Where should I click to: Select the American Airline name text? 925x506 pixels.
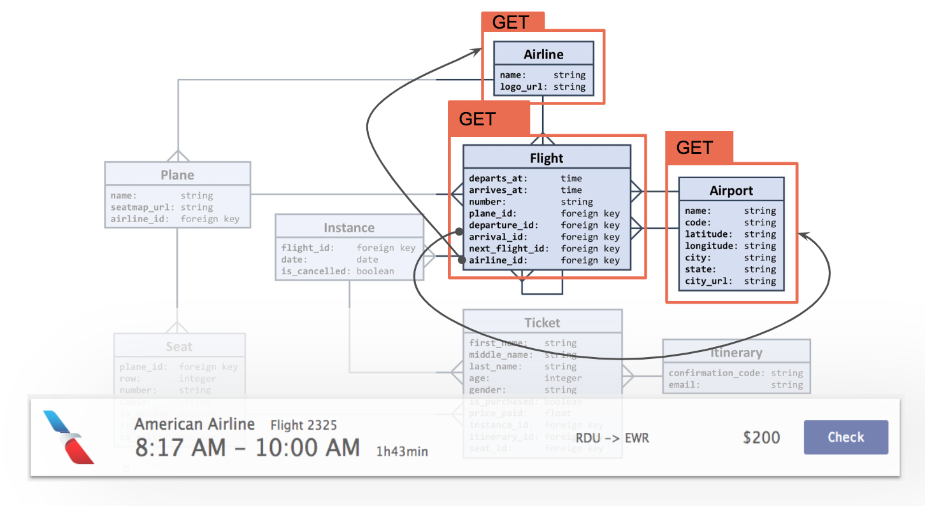[195, 425]
